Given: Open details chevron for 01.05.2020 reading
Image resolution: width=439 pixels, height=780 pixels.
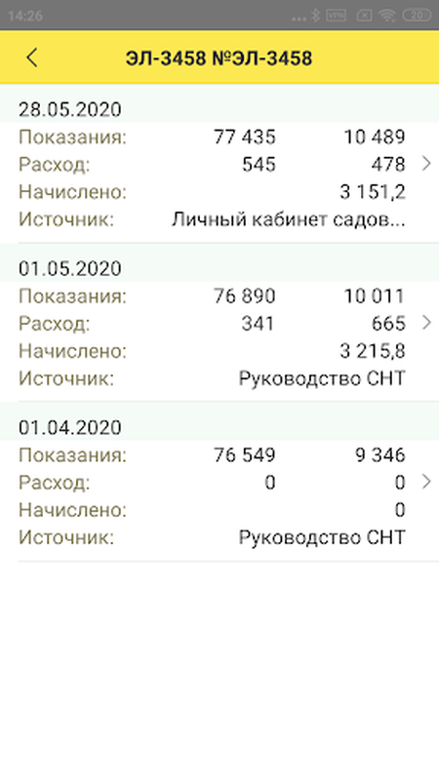Looking at the screenshot, I should click(426, 323).
